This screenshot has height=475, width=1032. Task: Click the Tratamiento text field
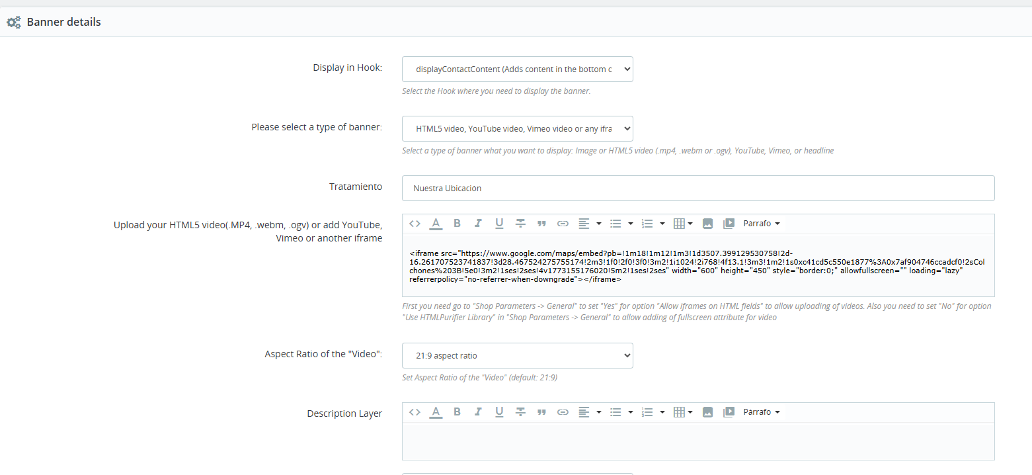pyautogui.click(x=697, y=188)
